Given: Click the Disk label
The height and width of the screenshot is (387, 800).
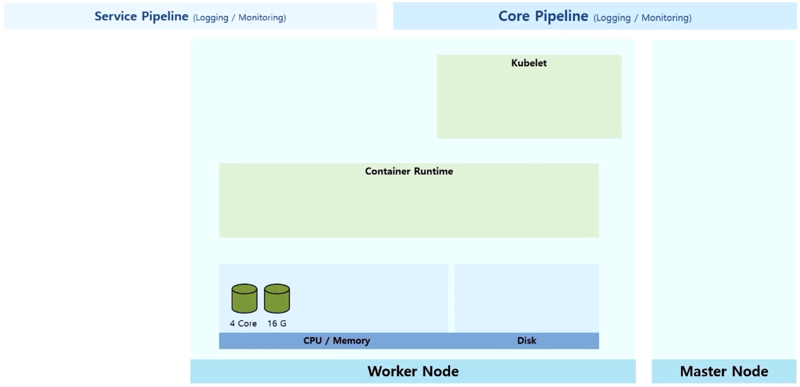Looking at the screenshot, I should click(527, 341).
